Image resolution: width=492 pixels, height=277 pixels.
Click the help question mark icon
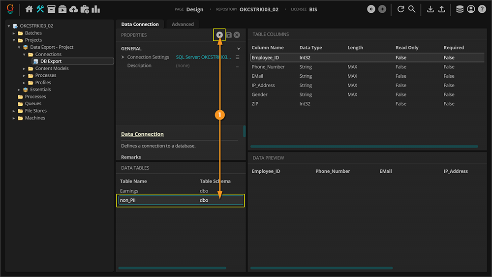[x=482, y=9]
